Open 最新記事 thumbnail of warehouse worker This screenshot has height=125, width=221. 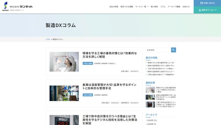pos(150,97)
